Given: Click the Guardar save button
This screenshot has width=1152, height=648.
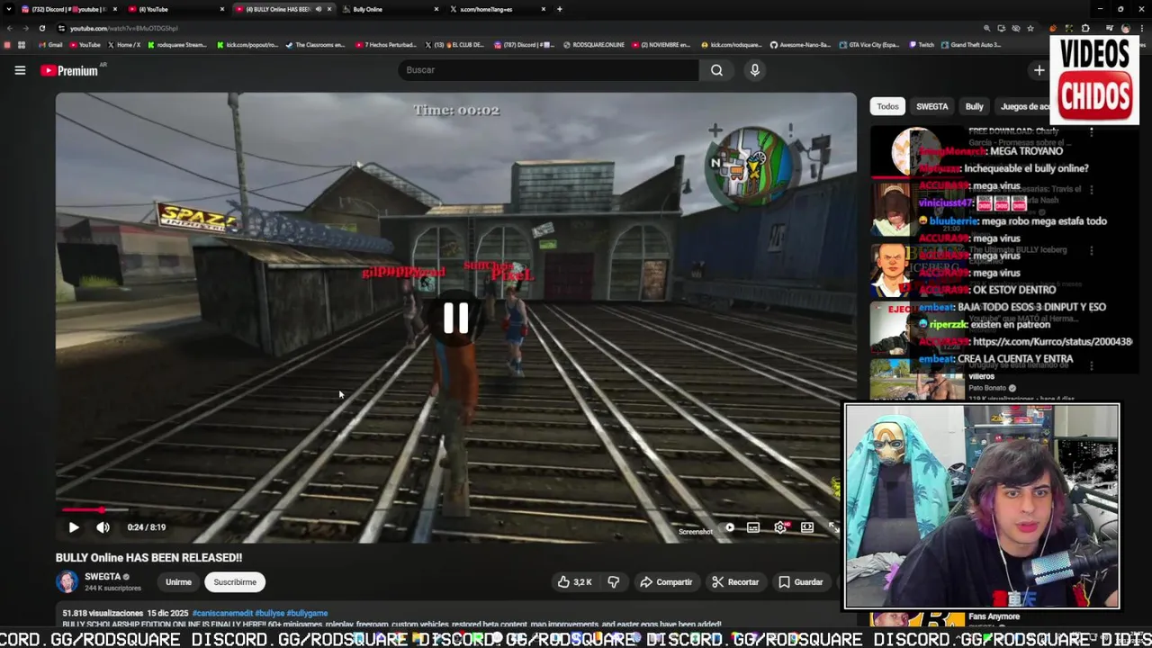Looking at the screenshot, I should pyautogui.click(x=800, y=582).
